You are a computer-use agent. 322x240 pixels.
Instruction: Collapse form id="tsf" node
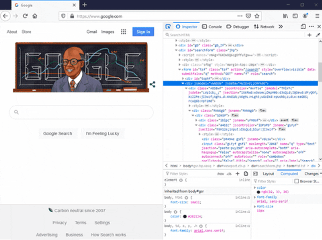click(180, 69)
